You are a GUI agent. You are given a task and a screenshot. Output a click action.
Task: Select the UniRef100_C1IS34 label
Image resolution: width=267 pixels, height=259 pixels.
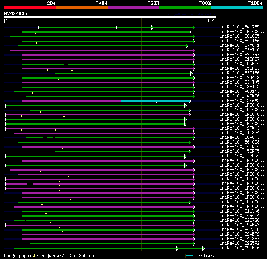click(239, 133)
